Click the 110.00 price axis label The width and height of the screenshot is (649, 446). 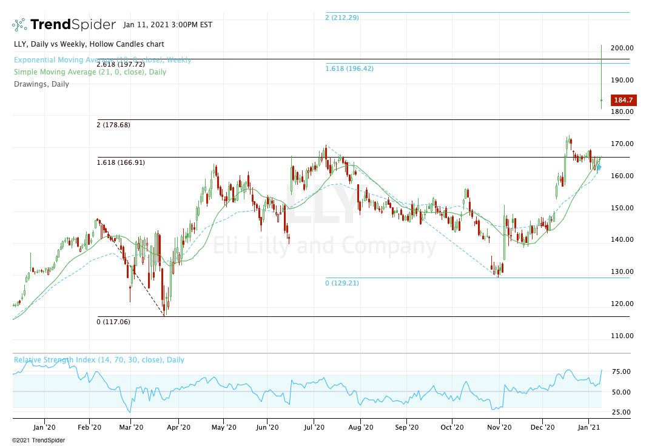click(x=622, y=336)
